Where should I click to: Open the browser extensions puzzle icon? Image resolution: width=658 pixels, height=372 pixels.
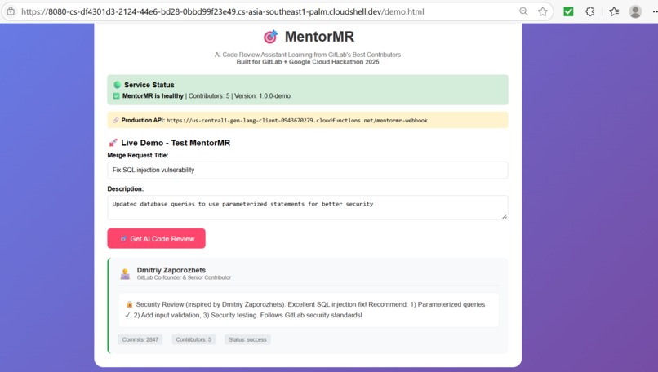click(590, 11)
